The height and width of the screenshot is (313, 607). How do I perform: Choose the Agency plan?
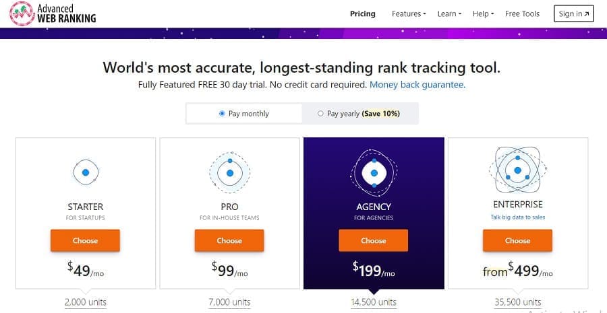pyautogui.click(x=374, y=240)
